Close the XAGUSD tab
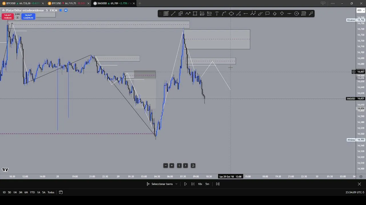This screenshot has width=366, height=205. tap(134, 3)
